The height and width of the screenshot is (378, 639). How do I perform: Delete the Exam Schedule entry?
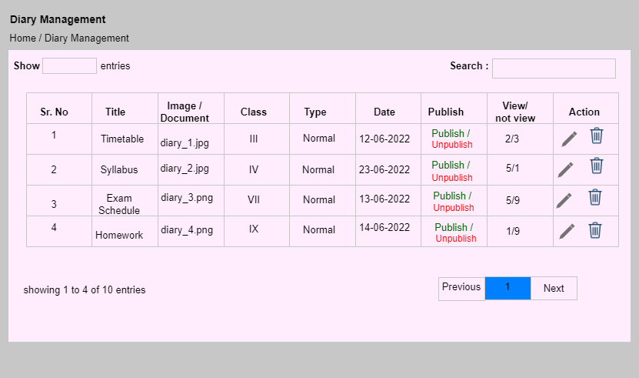pos(595,197)
